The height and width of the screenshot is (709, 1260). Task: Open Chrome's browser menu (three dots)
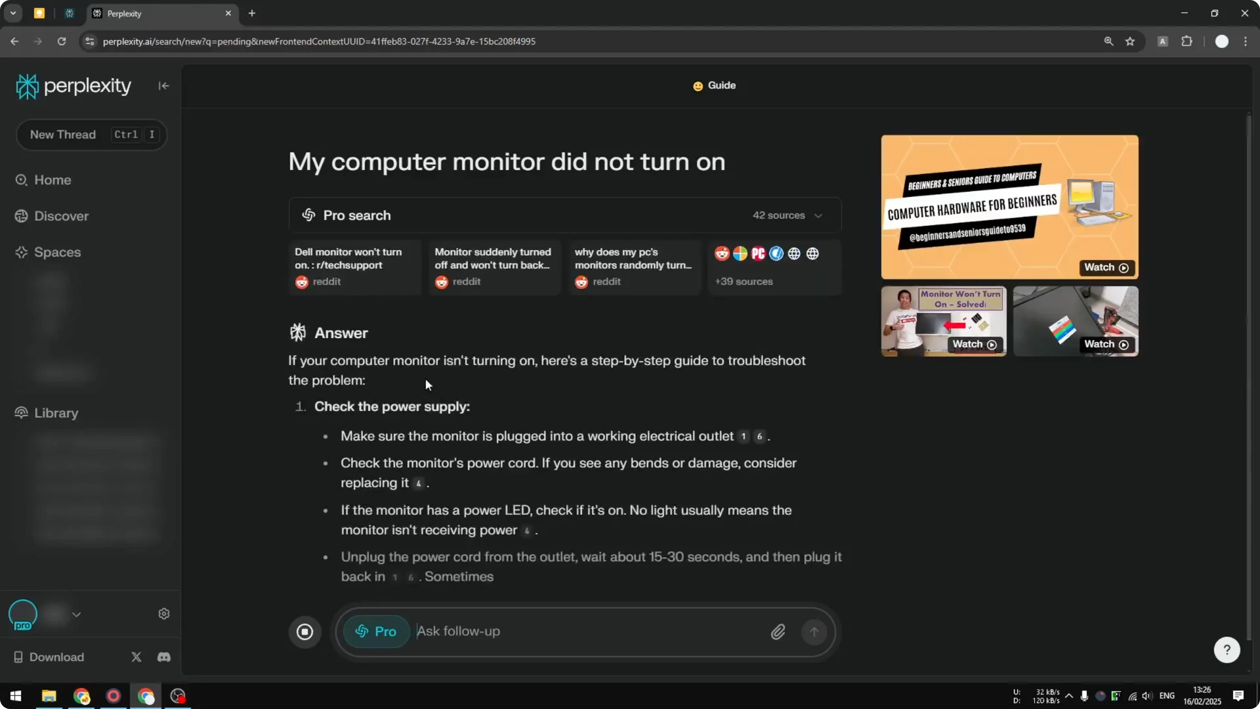click(1247, 41)
